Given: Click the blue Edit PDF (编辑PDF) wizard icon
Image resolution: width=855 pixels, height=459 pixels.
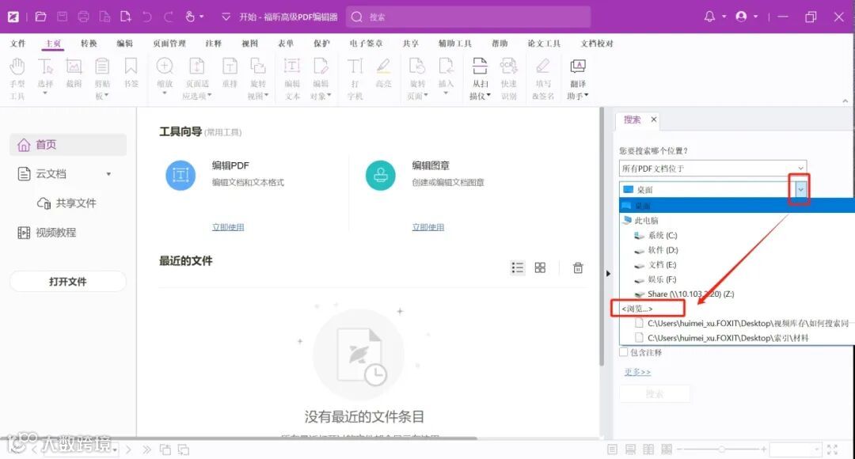Looking at the screenshot, I should coord(180,176).
